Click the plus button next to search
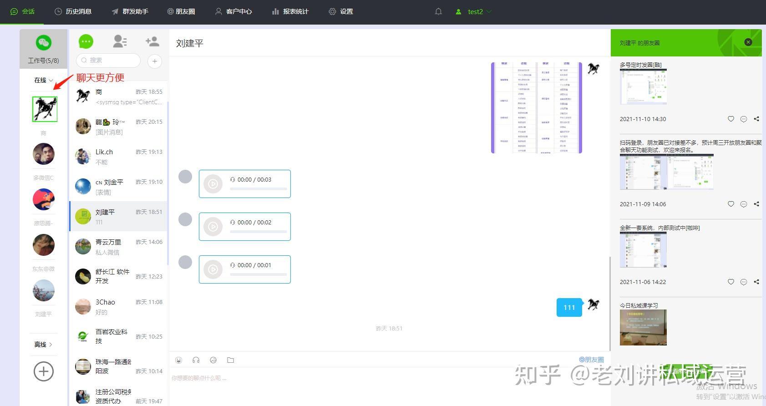 (x=155, y=61)
